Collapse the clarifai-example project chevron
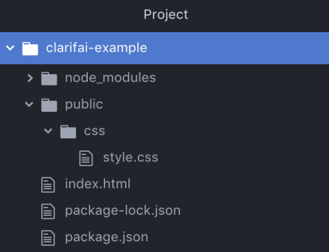Viewport: 329px width, 252px height. [10, 48]
